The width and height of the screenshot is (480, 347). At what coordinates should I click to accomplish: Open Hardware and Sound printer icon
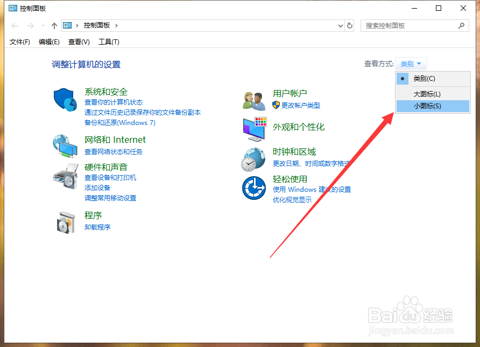tap(65, 176)
